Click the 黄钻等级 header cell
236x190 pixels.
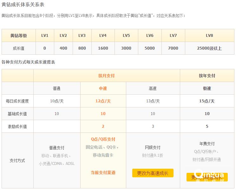click(19, 36)
